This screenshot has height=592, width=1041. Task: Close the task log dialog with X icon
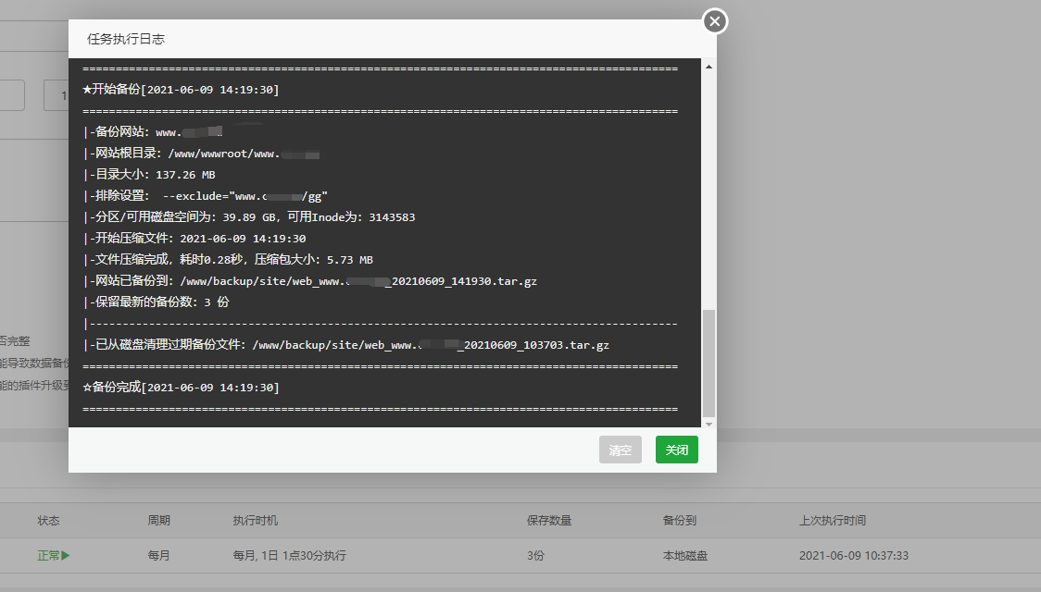pos(714,21)
